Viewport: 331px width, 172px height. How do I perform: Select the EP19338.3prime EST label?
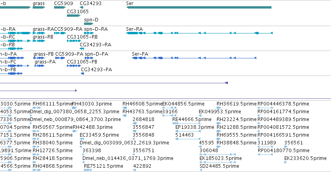pos(194,127)
